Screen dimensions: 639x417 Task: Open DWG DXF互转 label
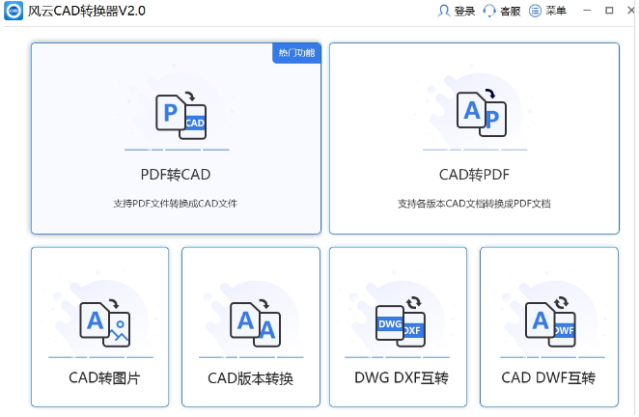click(401, 377)
